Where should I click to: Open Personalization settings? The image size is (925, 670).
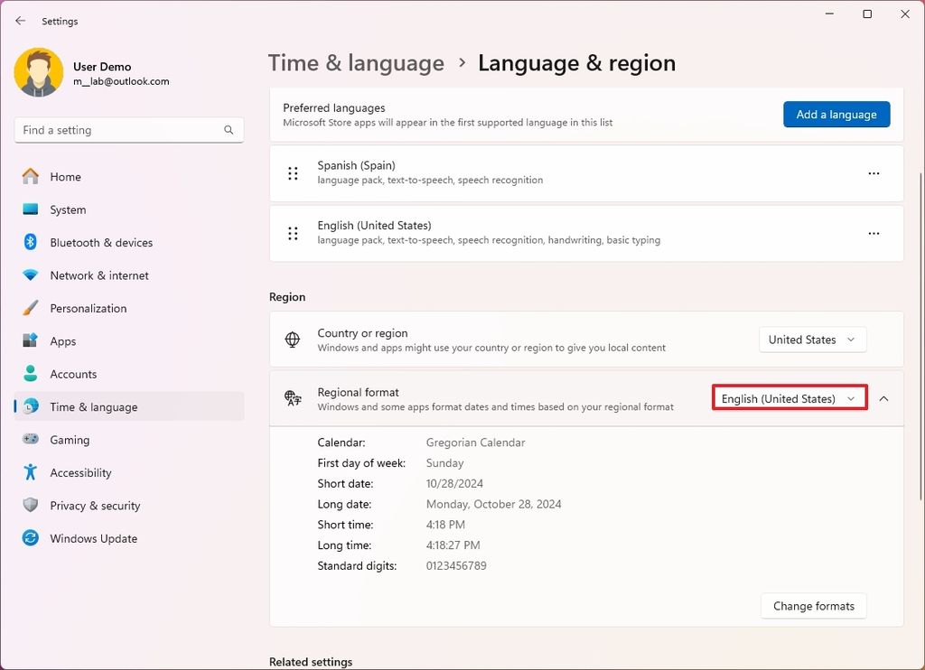[88, 308]
